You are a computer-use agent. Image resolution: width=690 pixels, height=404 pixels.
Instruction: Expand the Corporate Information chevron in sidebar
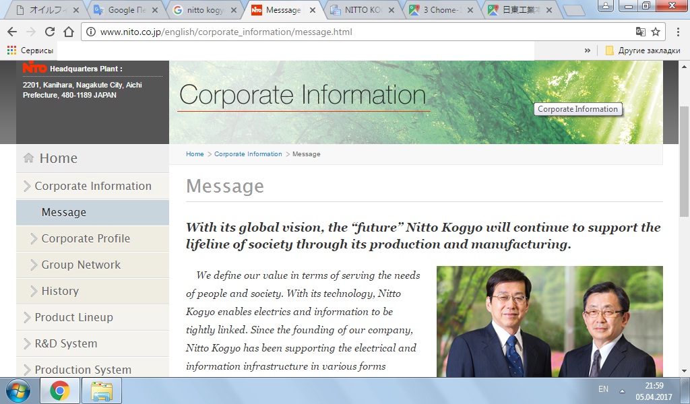(27, 186)
